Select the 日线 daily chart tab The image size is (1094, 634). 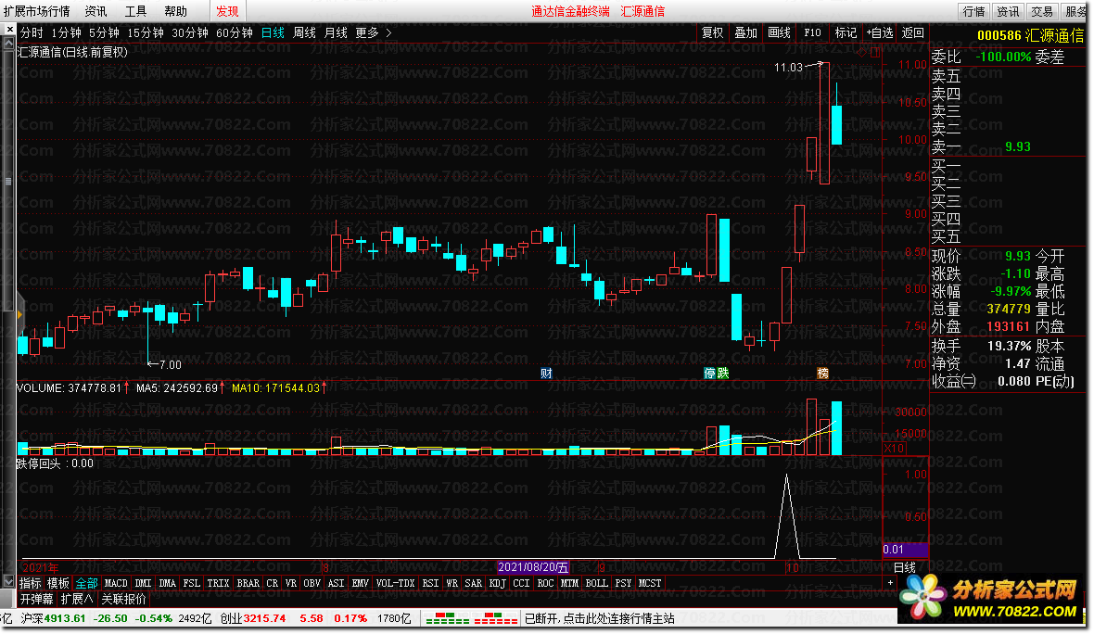point(273,32)
